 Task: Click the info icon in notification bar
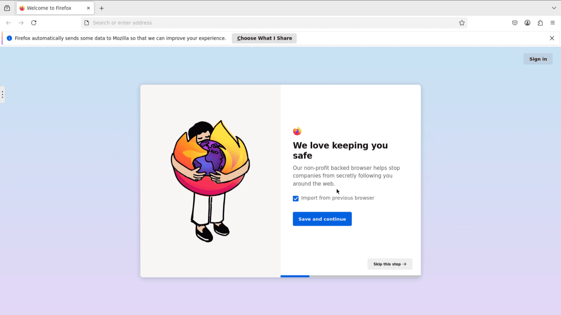9,38
